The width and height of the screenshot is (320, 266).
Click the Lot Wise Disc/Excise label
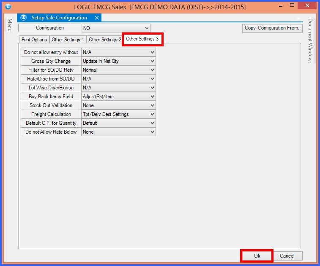click(x=51, y=88)
